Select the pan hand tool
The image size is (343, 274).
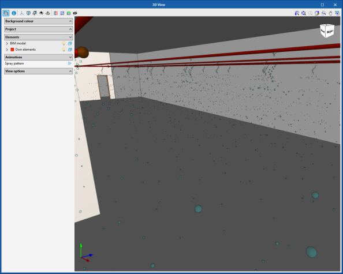330,13
